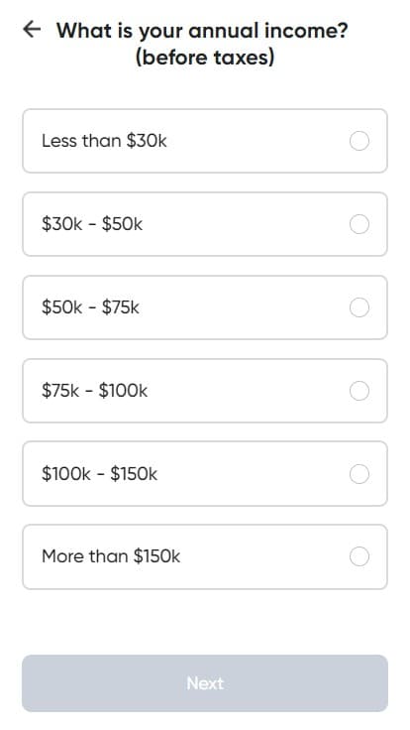Image resolution: width=410 pixels, height=730 pixels.
Task: Mark the $75k - $100k radio circle
Action: [359, 391]
